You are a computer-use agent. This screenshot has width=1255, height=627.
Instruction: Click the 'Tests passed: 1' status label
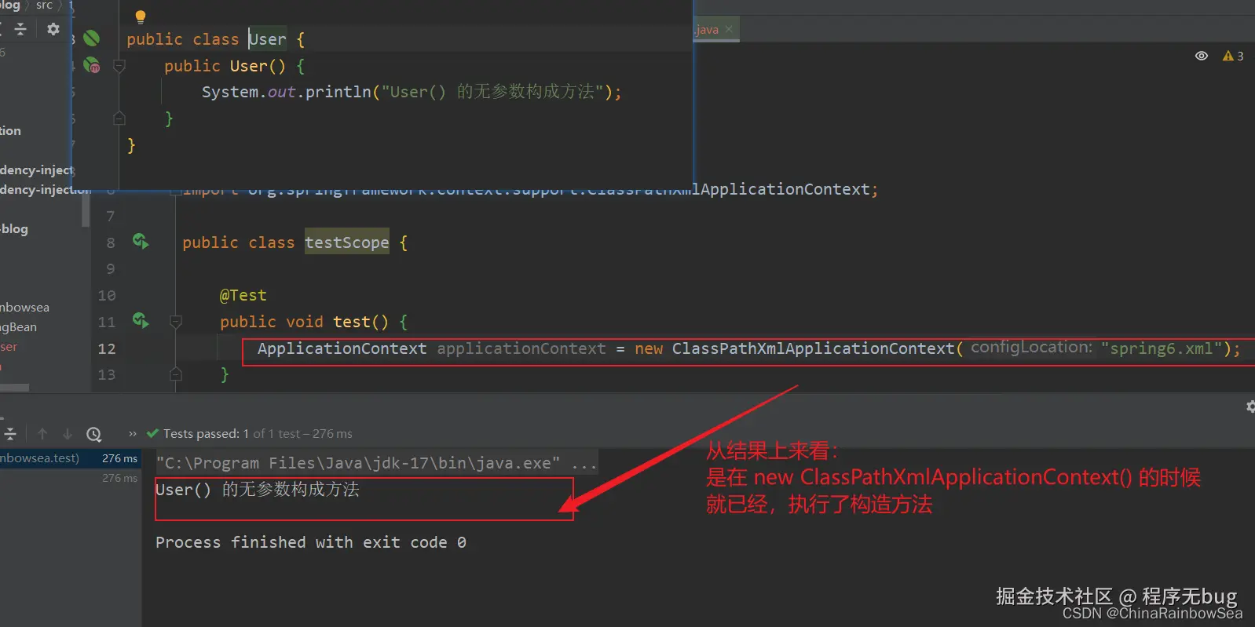point(206,434)
